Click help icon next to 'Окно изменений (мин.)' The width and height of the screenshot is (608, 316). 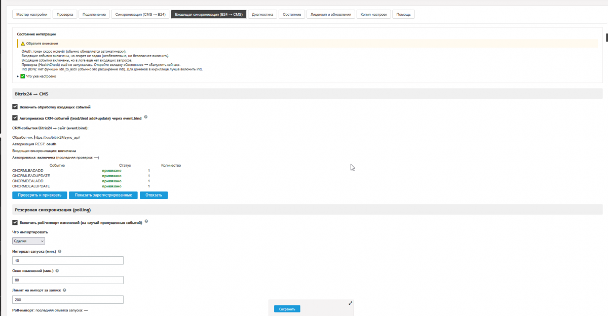(x=57, y=271)
